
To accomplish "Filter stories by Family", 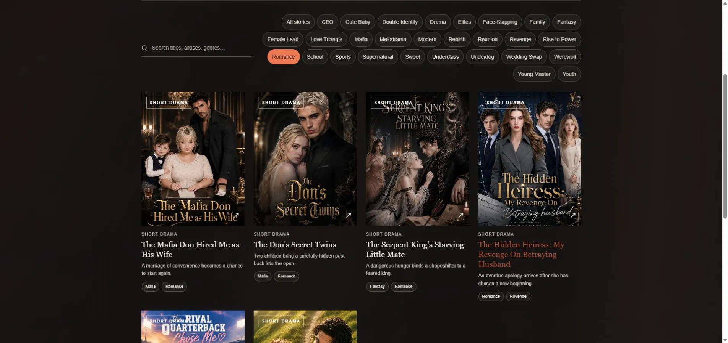I will [537, 22].
